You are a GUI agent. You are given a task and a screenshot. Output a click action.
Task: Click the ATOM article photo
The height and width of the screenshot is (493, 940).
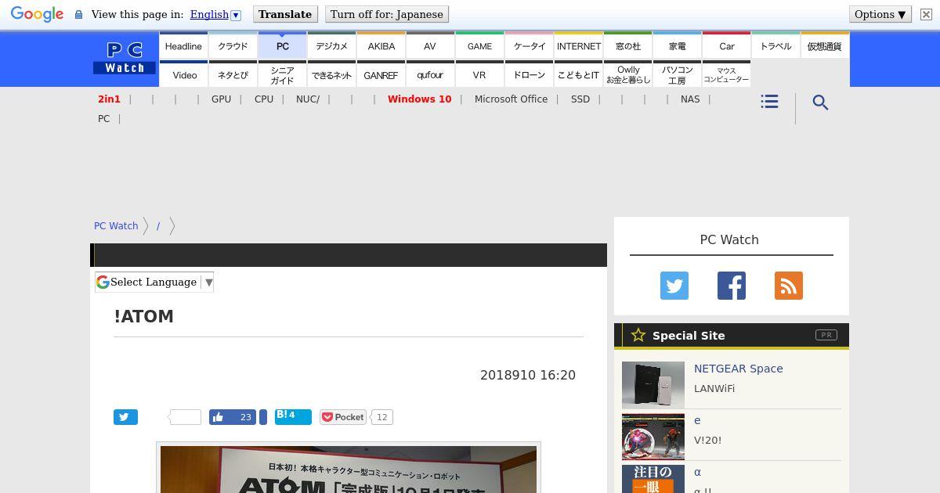(349, 470)
